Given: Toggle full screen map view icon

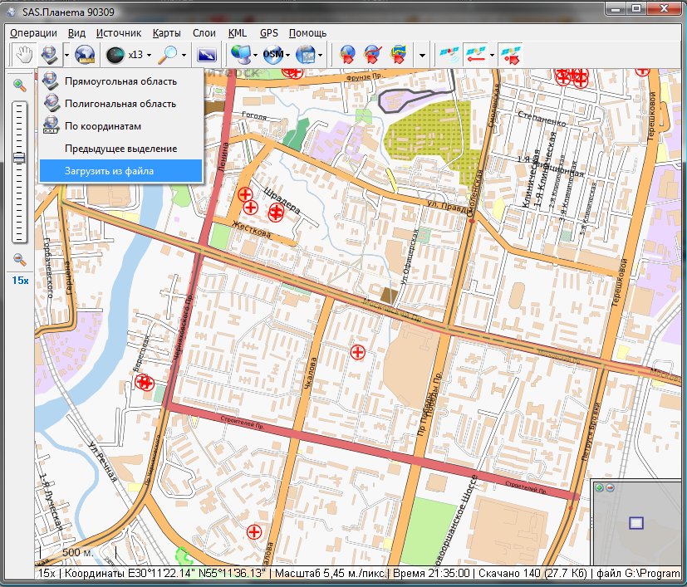Looking at the screenshot, I should point(206,55).
